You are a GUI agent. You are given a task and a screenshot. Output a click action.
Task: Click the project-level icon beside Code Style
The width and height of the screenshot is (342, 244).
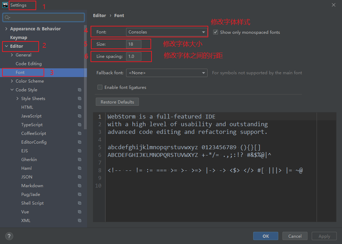pos(80,90)
